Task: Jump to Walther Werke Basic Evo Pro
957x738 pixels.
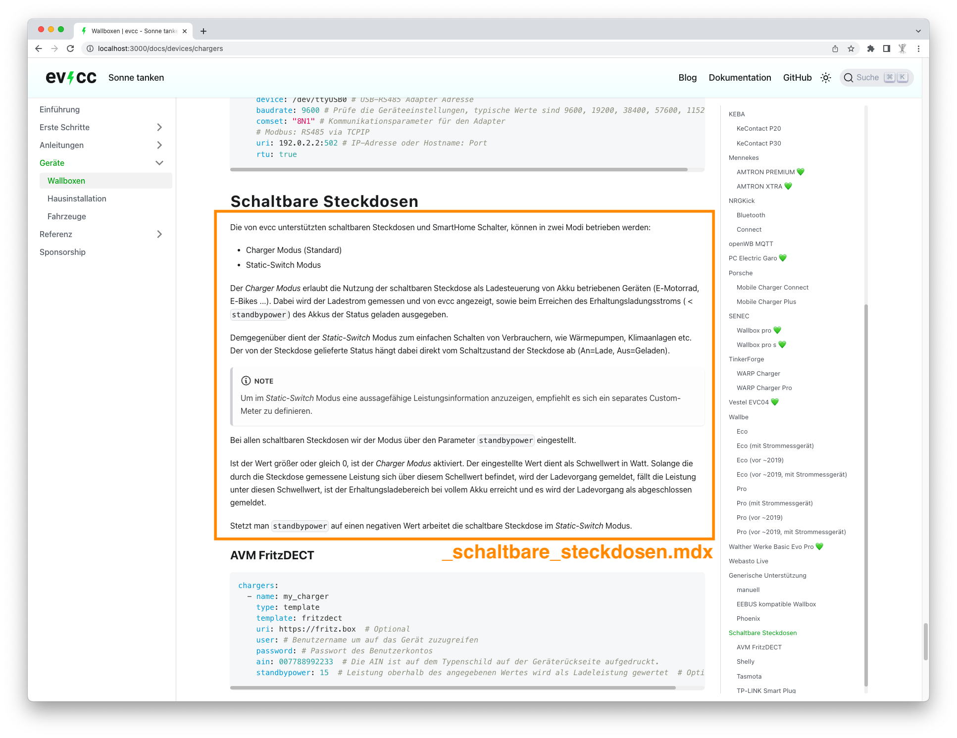Action: [x=776, y=546]
